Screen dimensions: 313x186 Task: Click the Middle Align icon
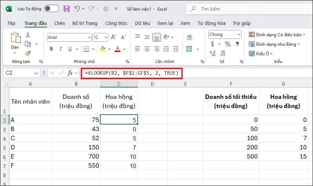(147, 37)
